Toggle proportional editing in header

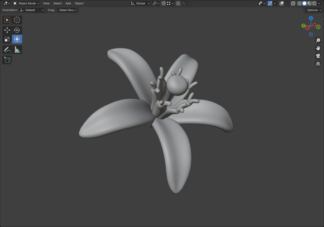coord(178,3)
